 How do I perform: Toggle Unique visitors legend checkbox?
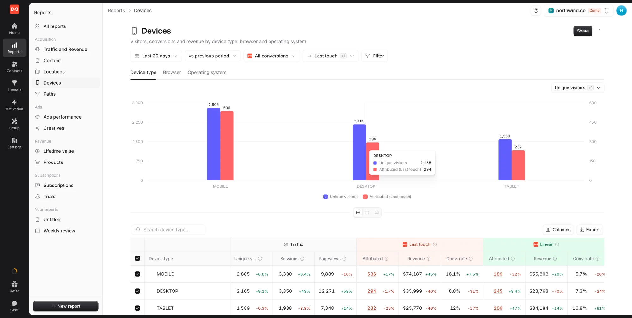coord(325,197)
